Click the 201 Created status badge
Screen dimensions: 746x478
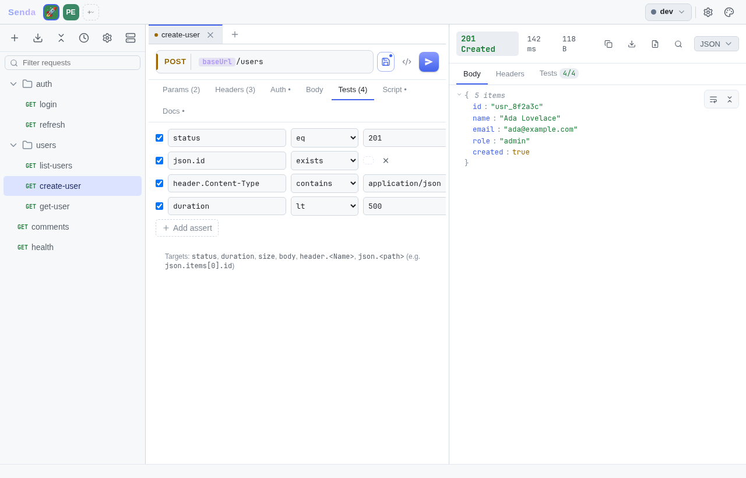487,44
